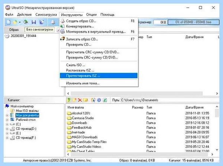
Task: Expand the 'Рабочий стол' tree node
Action: tap(7, 120)
